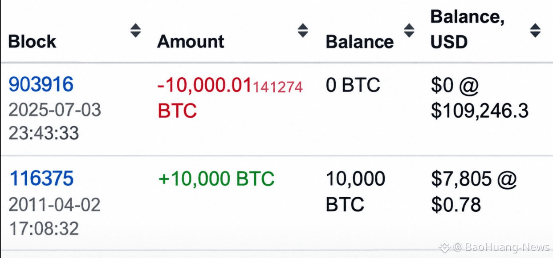Screen dimensions: 553x258
Task: Click the Balance, USD header text
Action: coord(468,29)
